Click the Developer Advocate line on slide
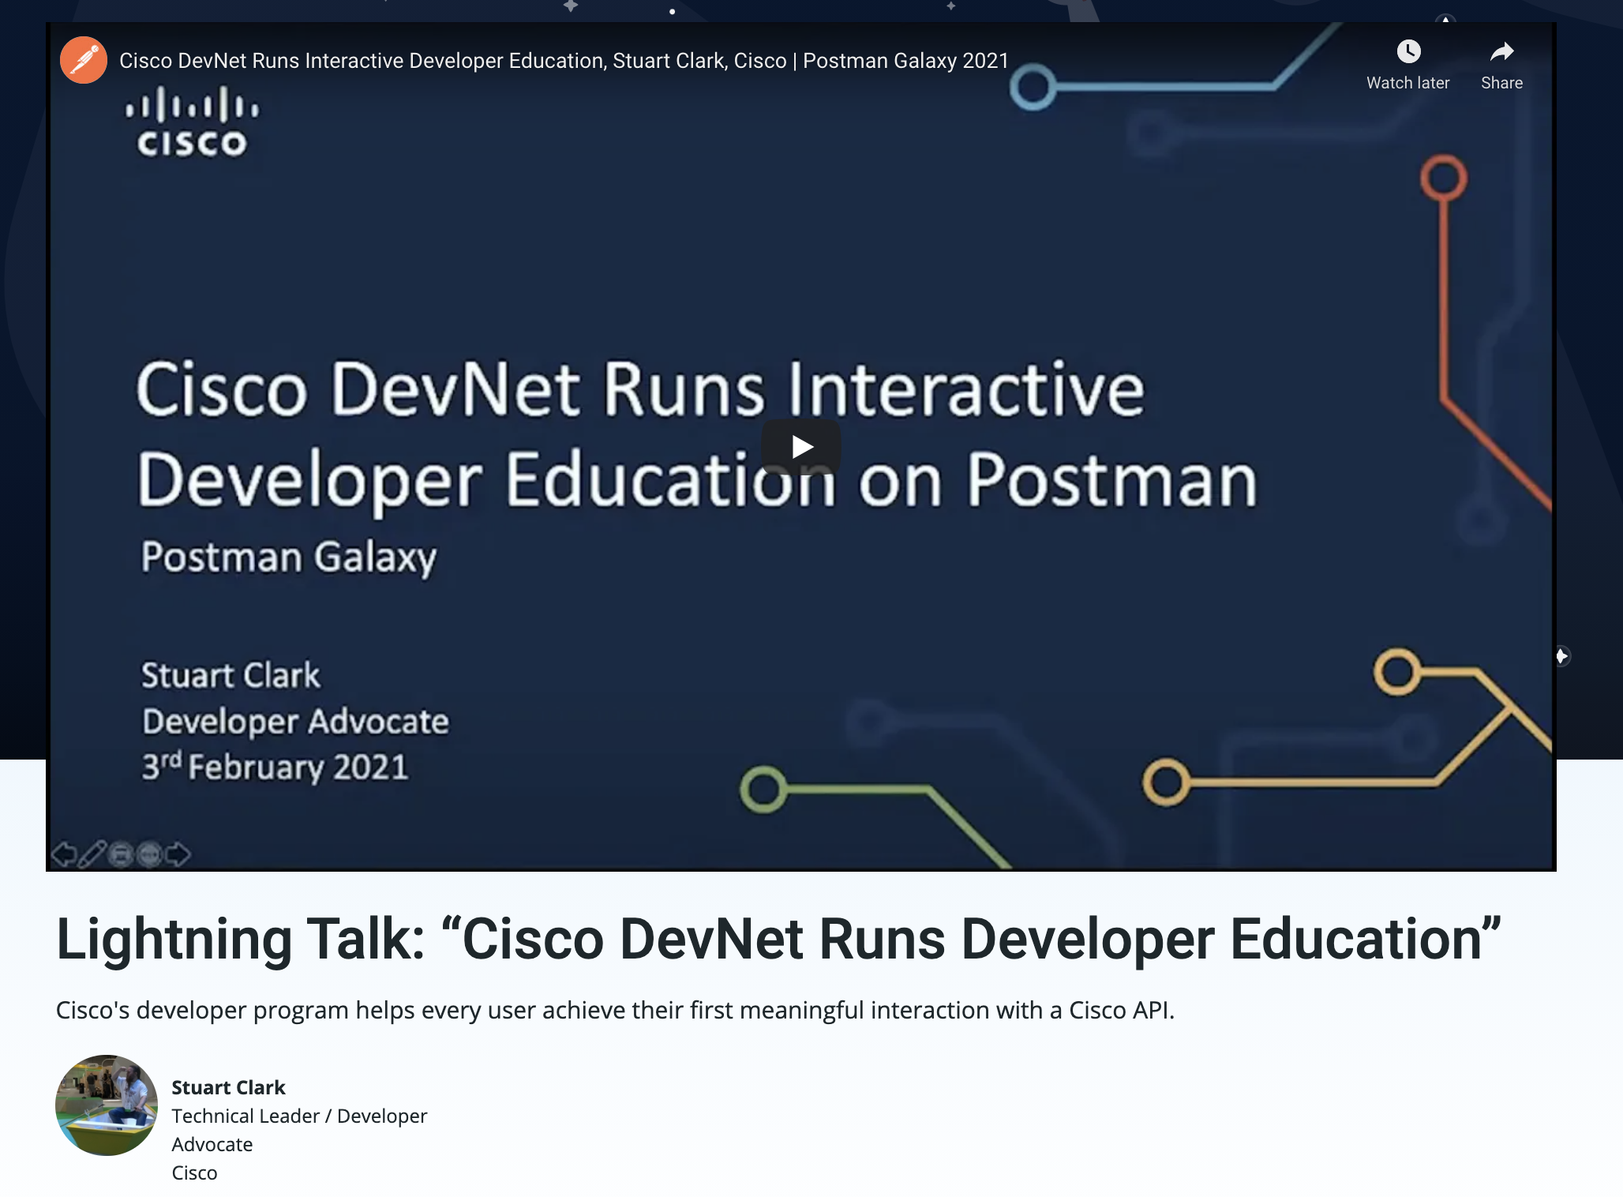Screen dimensions: 1623x1197 295,721
